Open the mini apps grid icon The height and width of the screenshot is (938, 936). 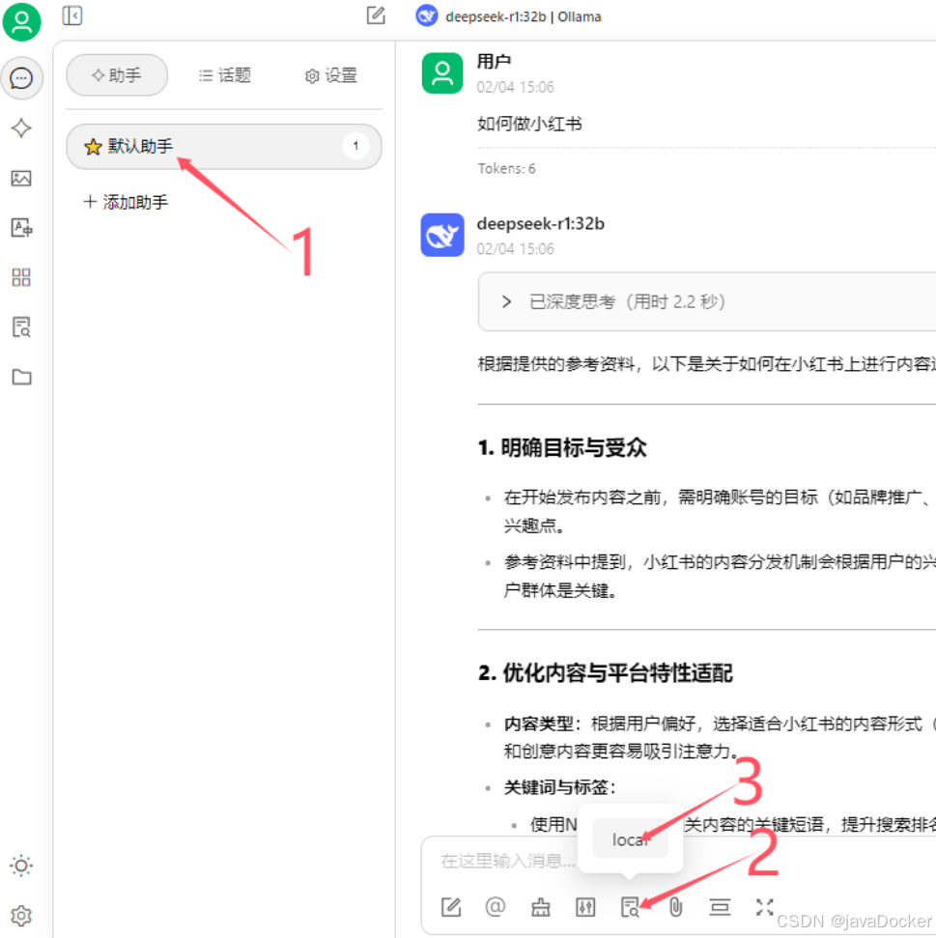click(x=21, y=277)
